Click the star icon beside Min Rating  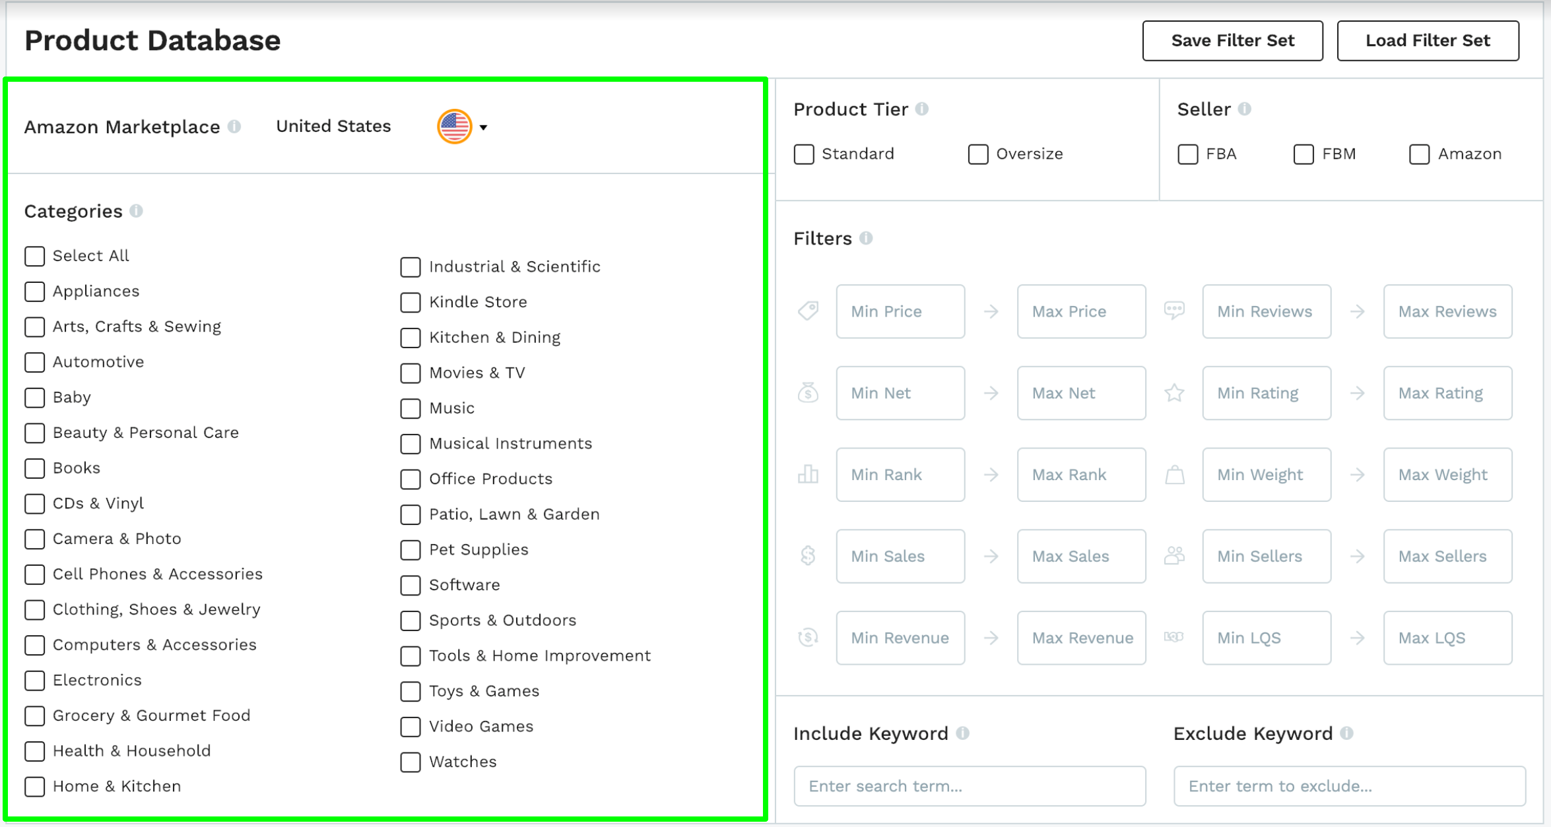[1174, 393]
